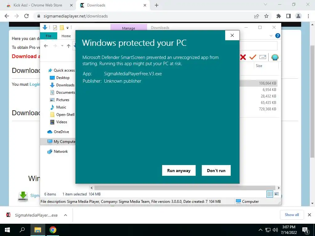Open Windows Start menu
The width and height of the screenshot is (315, 236).
(x=7, y=230)
